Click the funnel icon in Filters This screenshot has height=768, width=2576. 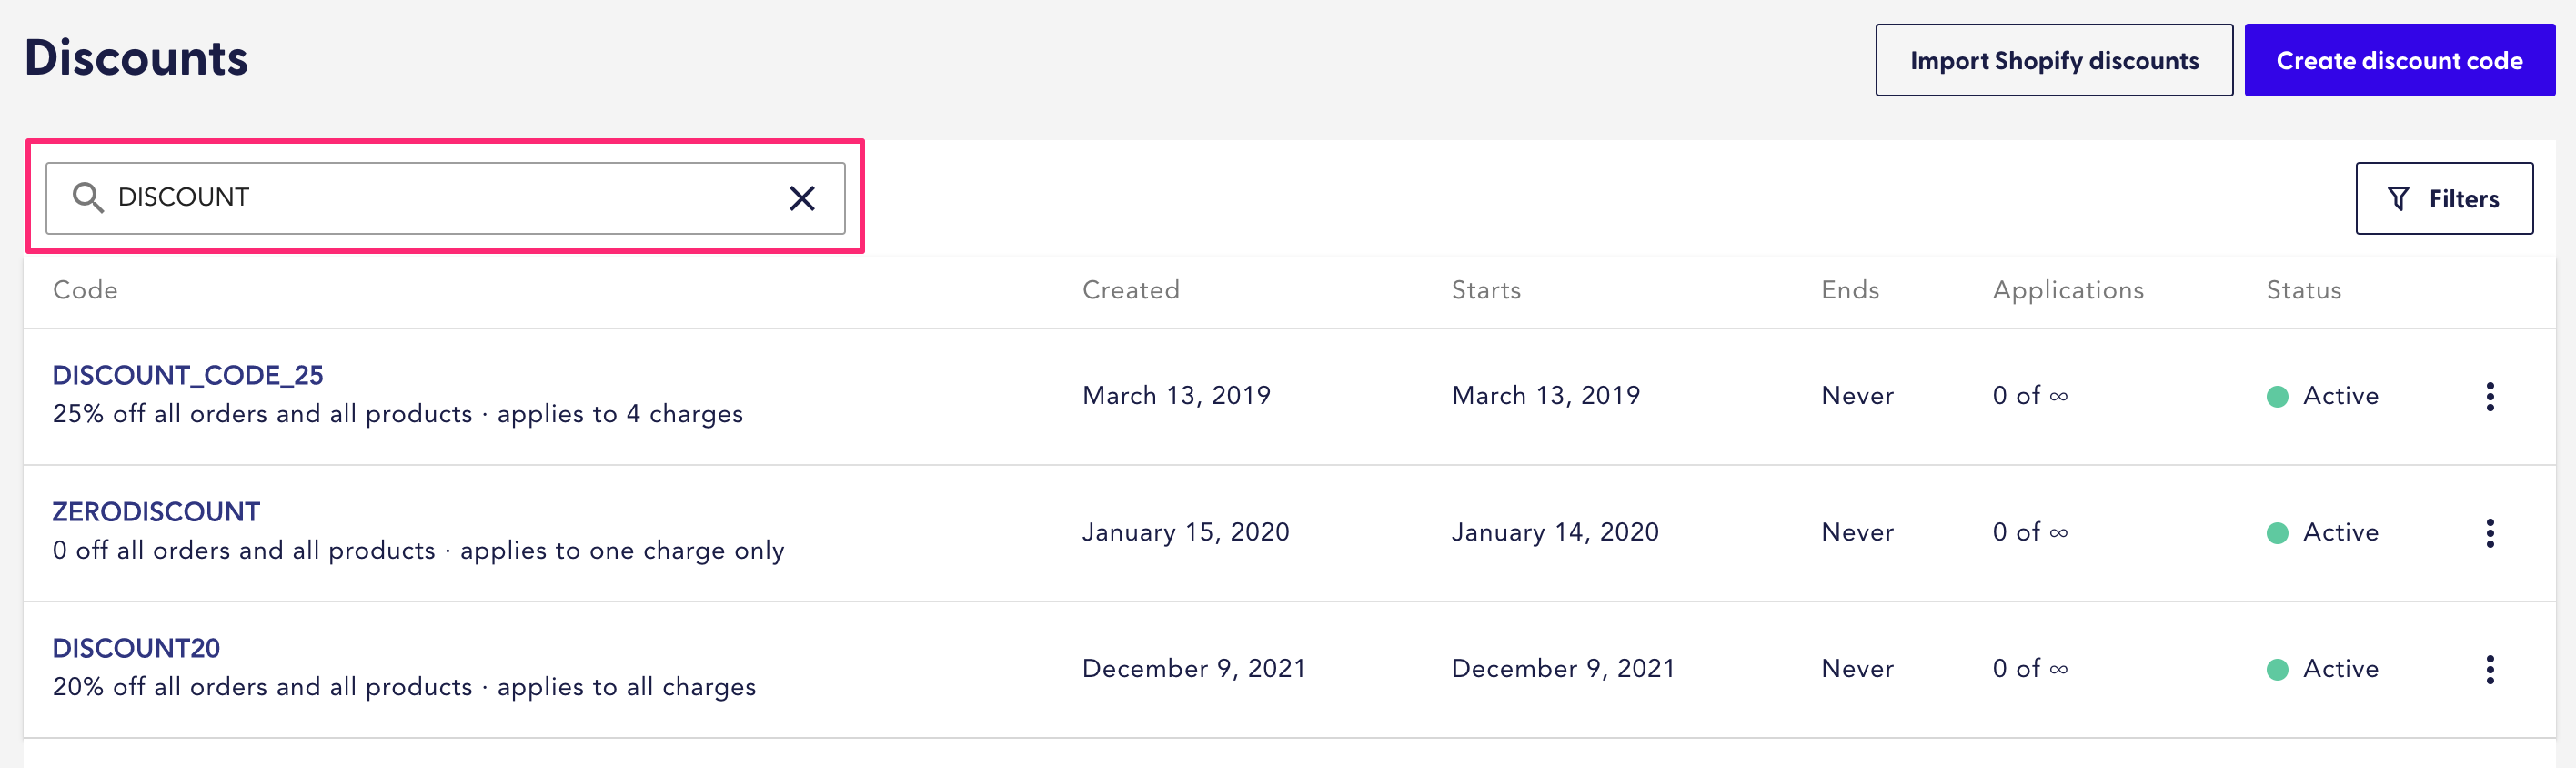(x=2397, y=199)
